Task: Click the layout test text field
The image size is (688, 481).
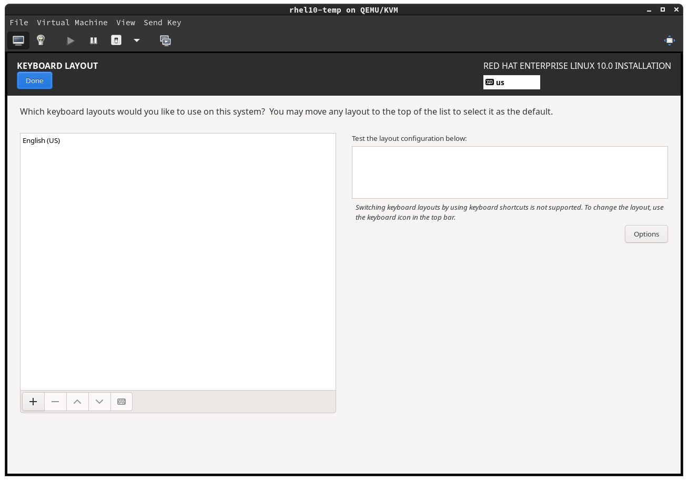Action: pyautogui.click(x=510, y=172)
